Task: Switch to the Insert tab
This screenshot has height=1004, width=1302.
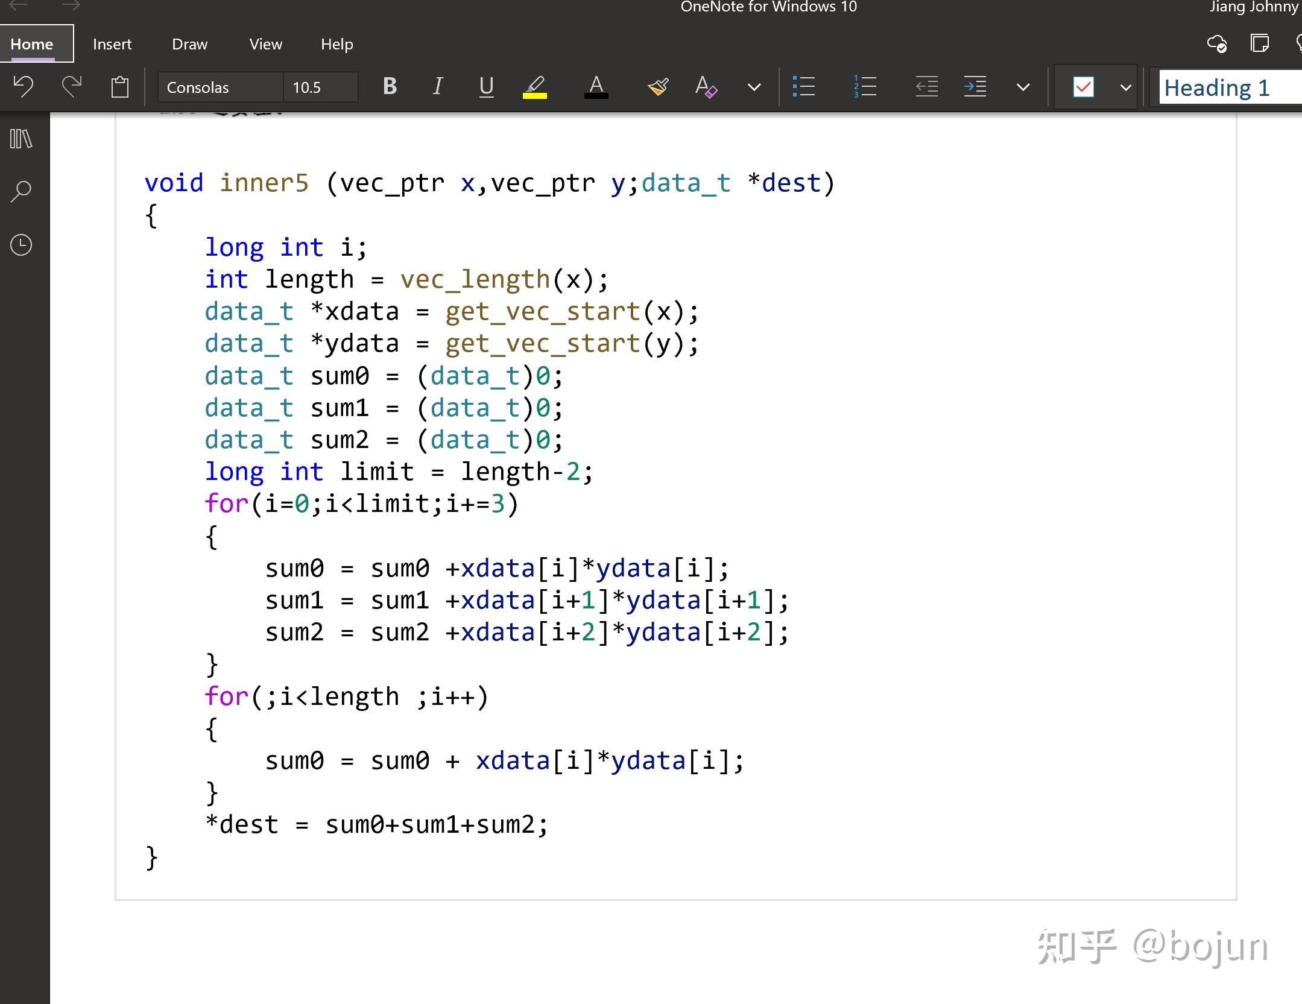Action: [112, 44]
